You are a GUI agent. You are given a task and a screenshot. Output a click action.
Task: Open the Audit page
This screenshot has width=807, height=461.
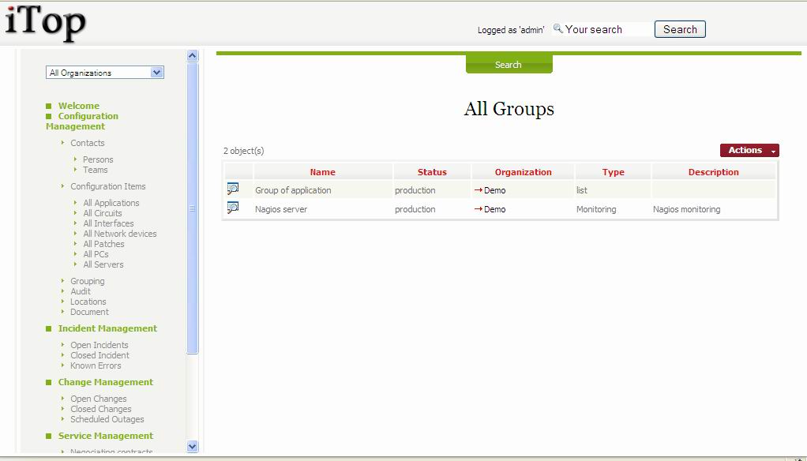pyautogui.click(x=81, y=291)
